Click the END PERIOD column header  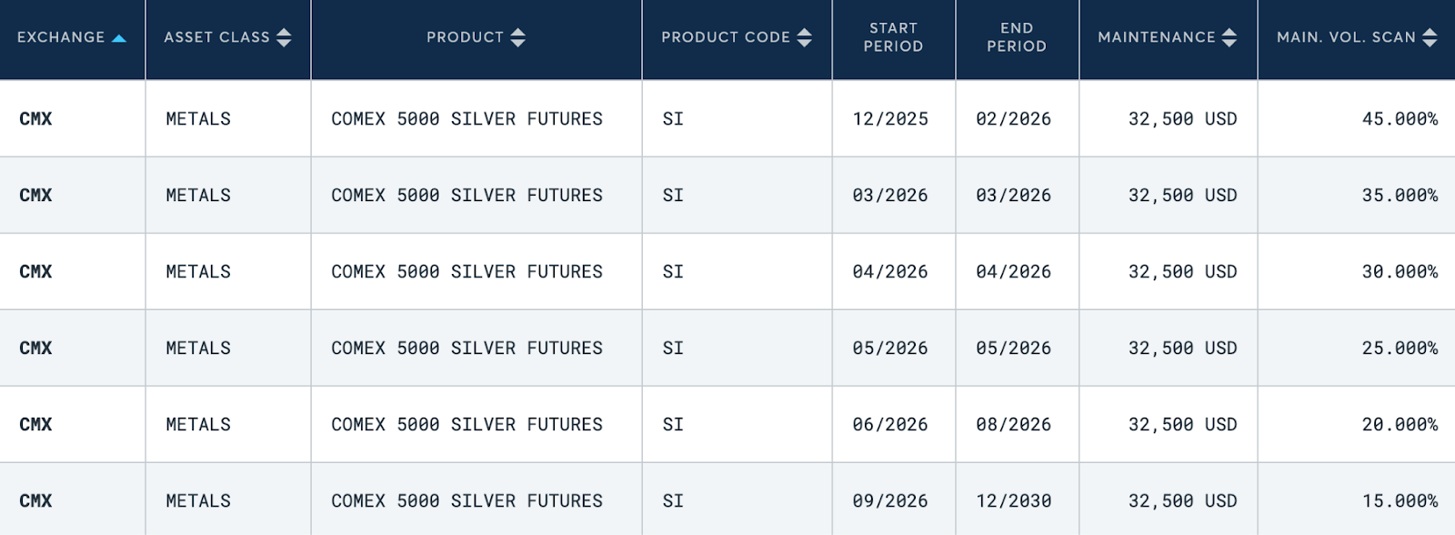tap(1016, 37)
